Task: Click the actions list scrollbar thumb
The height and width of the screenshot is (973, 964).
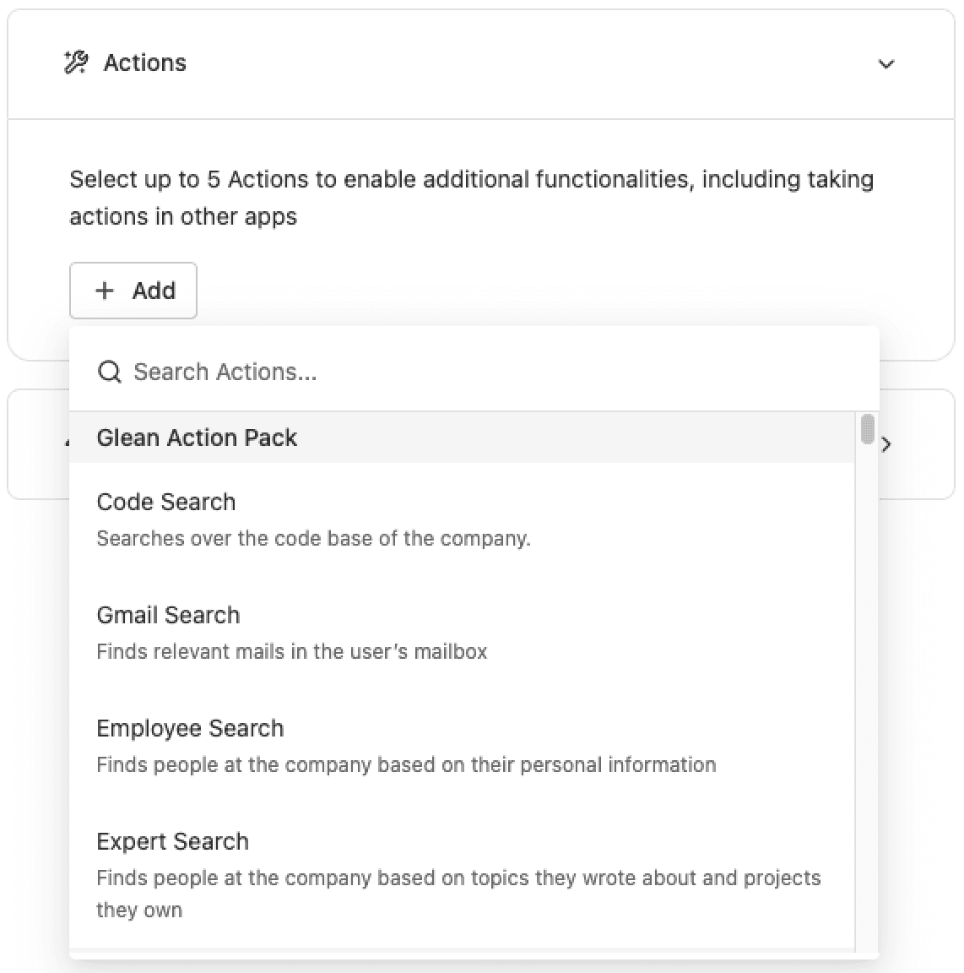Action: point(867,429)
